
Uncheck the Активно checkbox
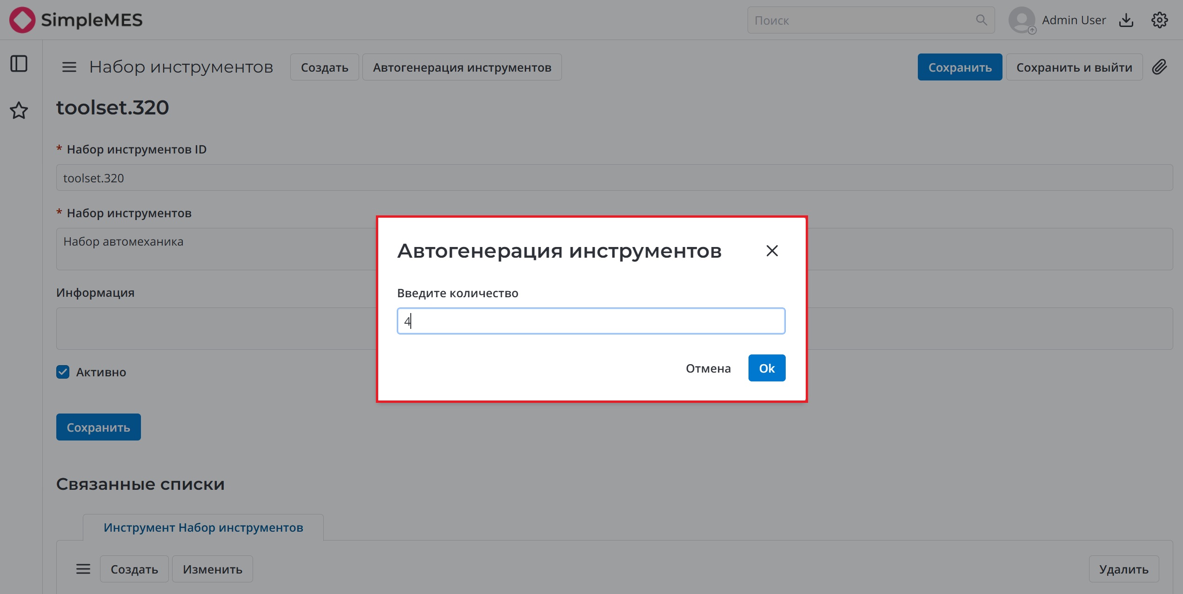click(63, 372)
